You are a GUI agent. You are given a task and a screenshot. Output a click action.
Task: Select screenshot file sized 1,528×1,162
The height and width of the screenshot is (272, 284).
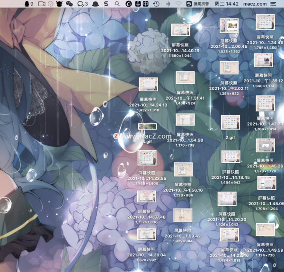[229, 26]
